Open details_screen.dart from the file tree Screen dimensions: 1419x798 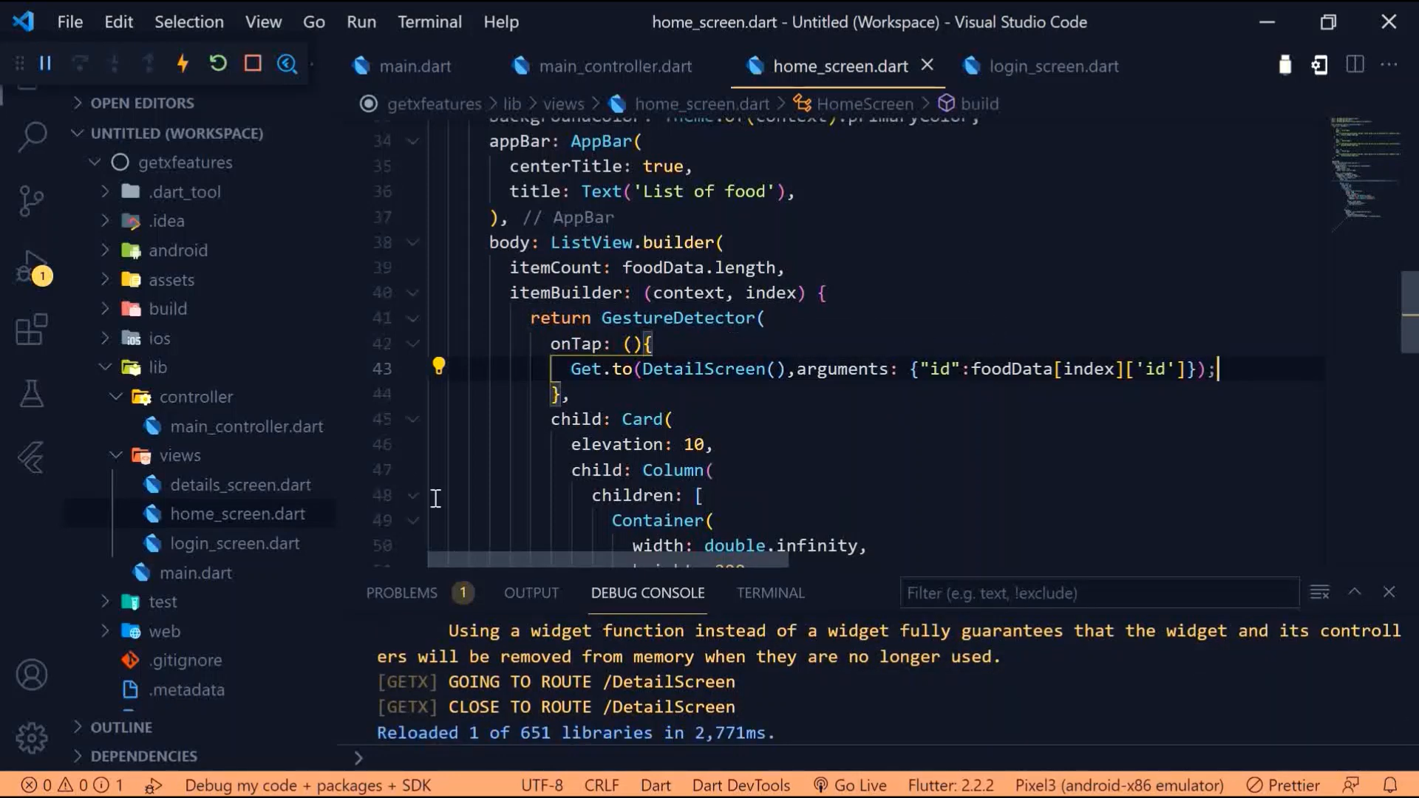point(240,485)
